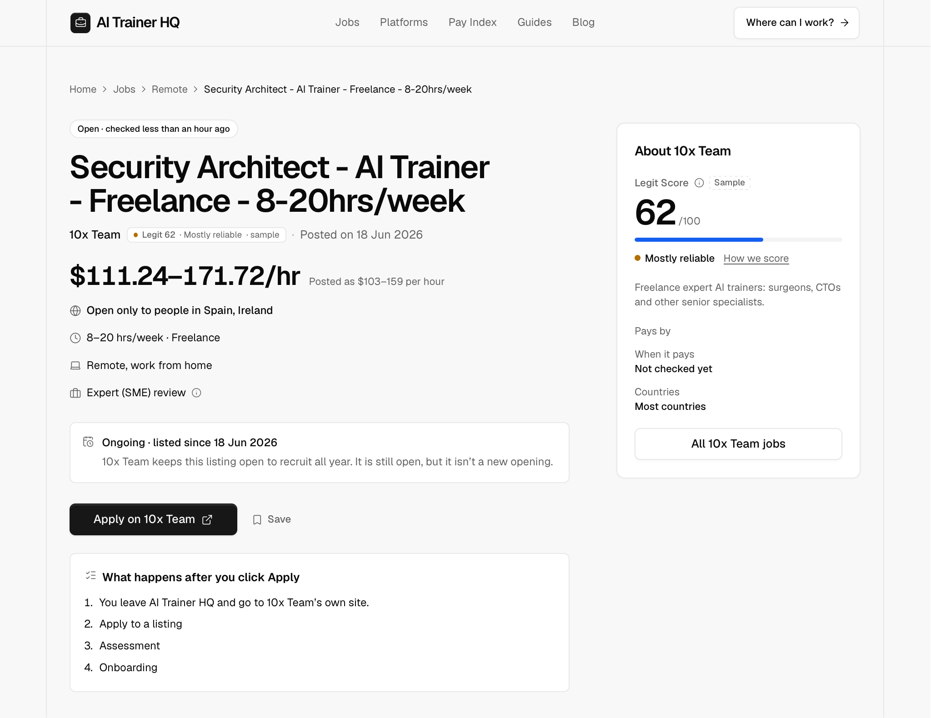Screen dimensions: 931x718
Task: Click the bookmark icon next to Save
Action: tap(257, 519)
